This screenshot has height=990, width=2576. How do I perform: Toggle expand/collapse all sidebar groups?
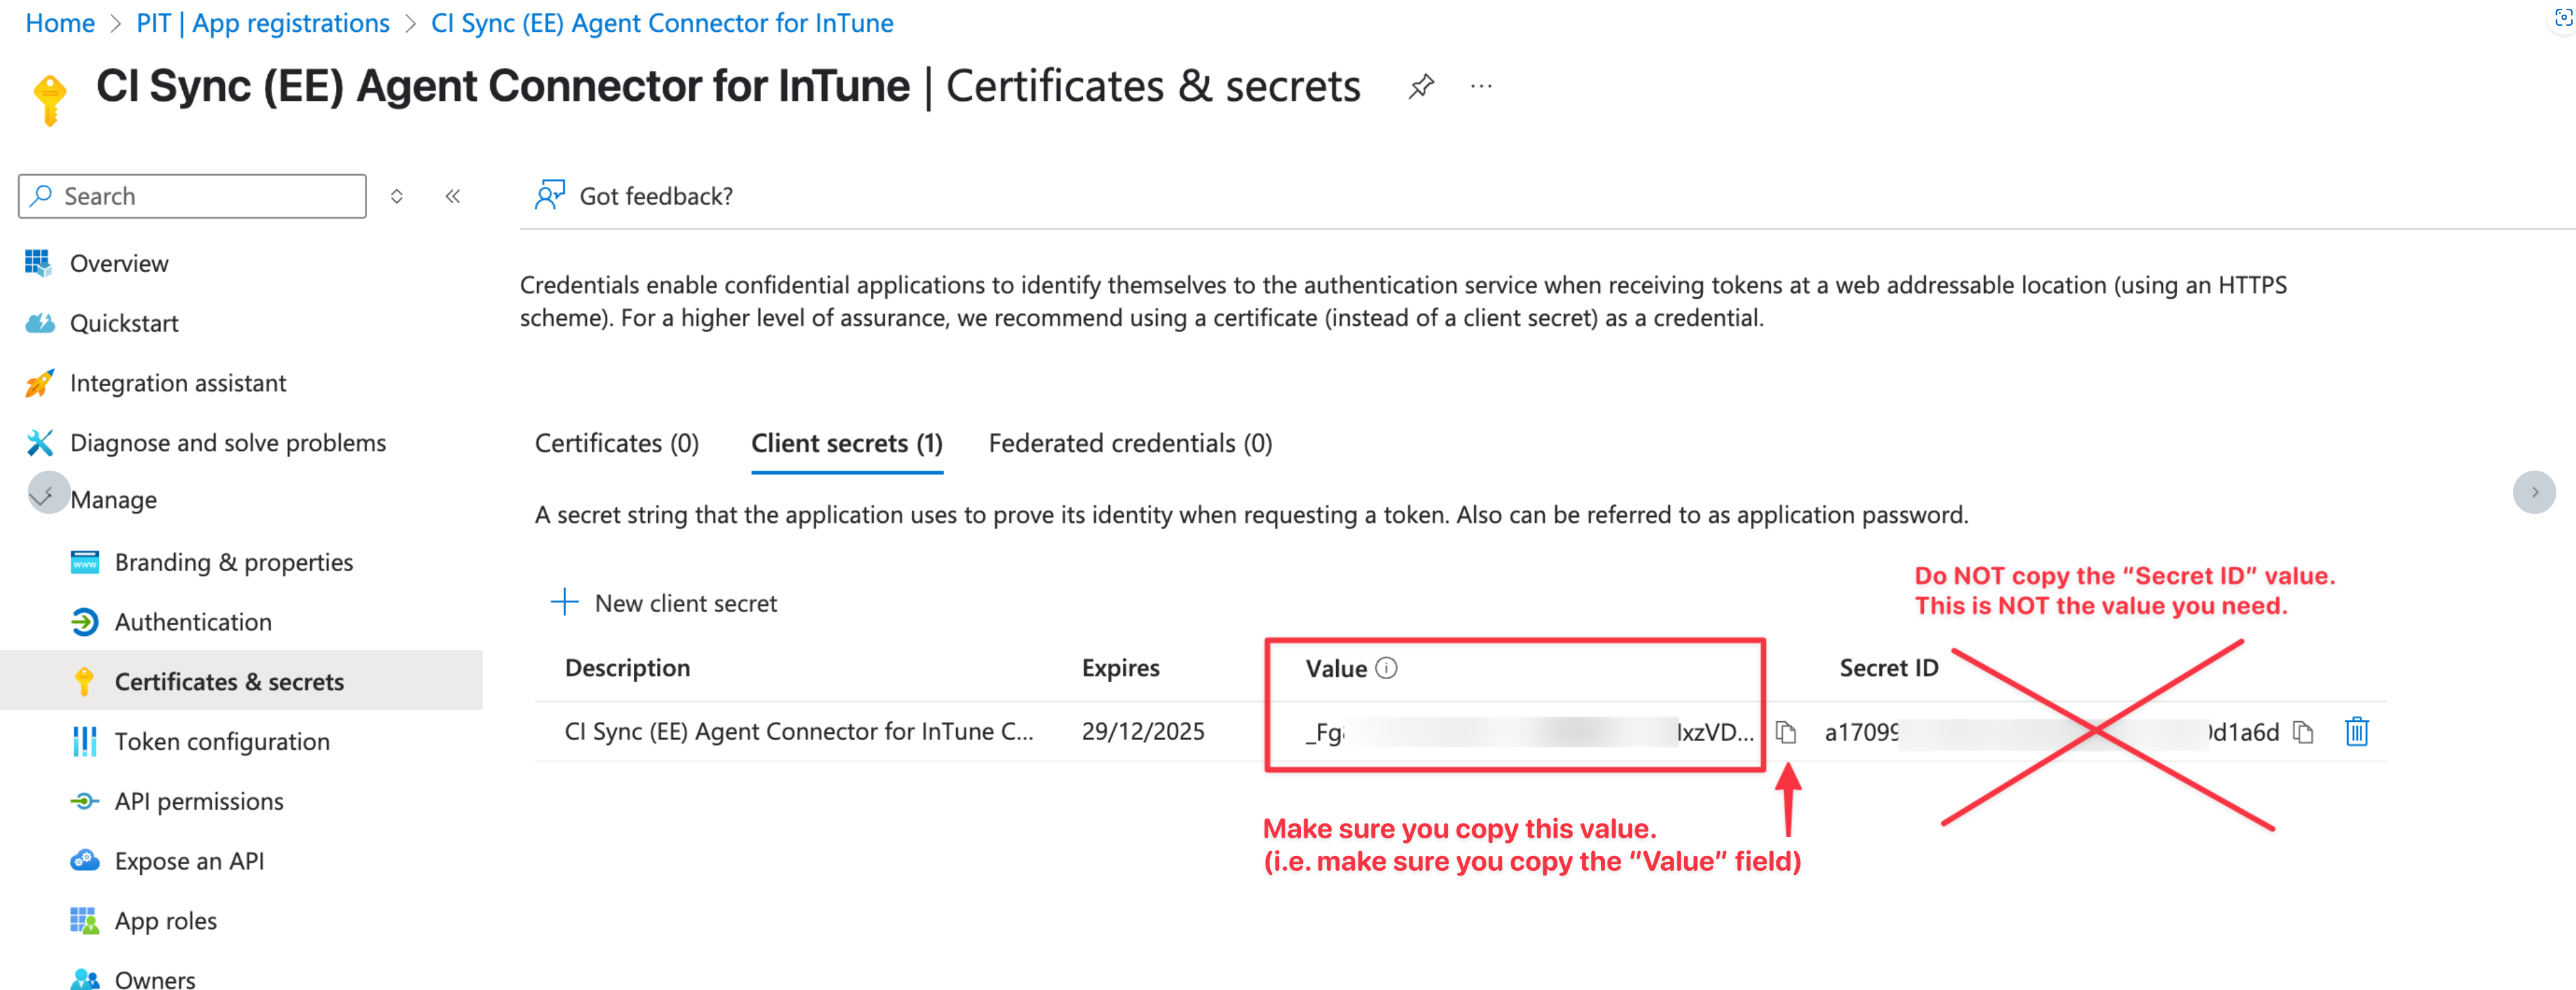[x=397, y=196]
